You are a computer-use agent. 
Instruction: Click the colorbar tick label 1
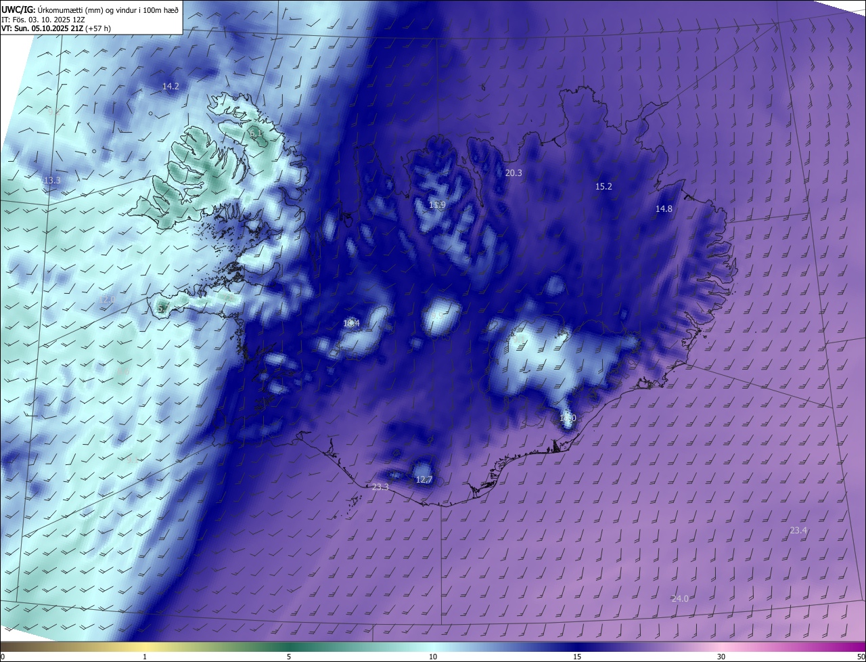[x=145, y=657]
